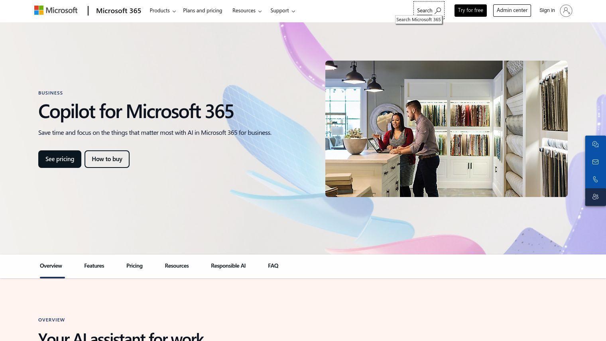Viewport: 606px width, 341px height.
Task: Expand the Products dropdown menu
Action: [x=163, y=11]
